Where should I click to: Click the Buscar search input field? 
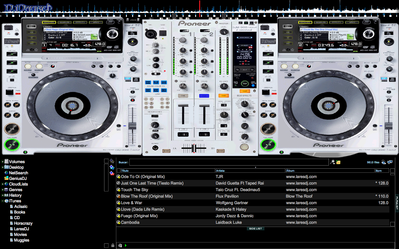(229, 162)
